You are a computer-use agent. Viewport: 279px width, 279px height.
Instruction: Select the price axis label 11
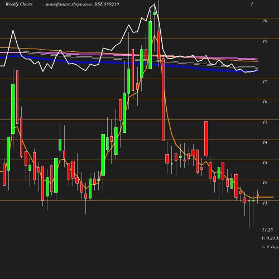click(265, 203)
